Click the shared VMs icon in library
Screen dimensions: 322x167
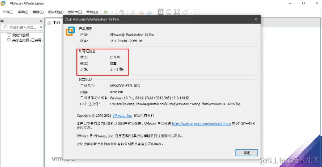9,40
